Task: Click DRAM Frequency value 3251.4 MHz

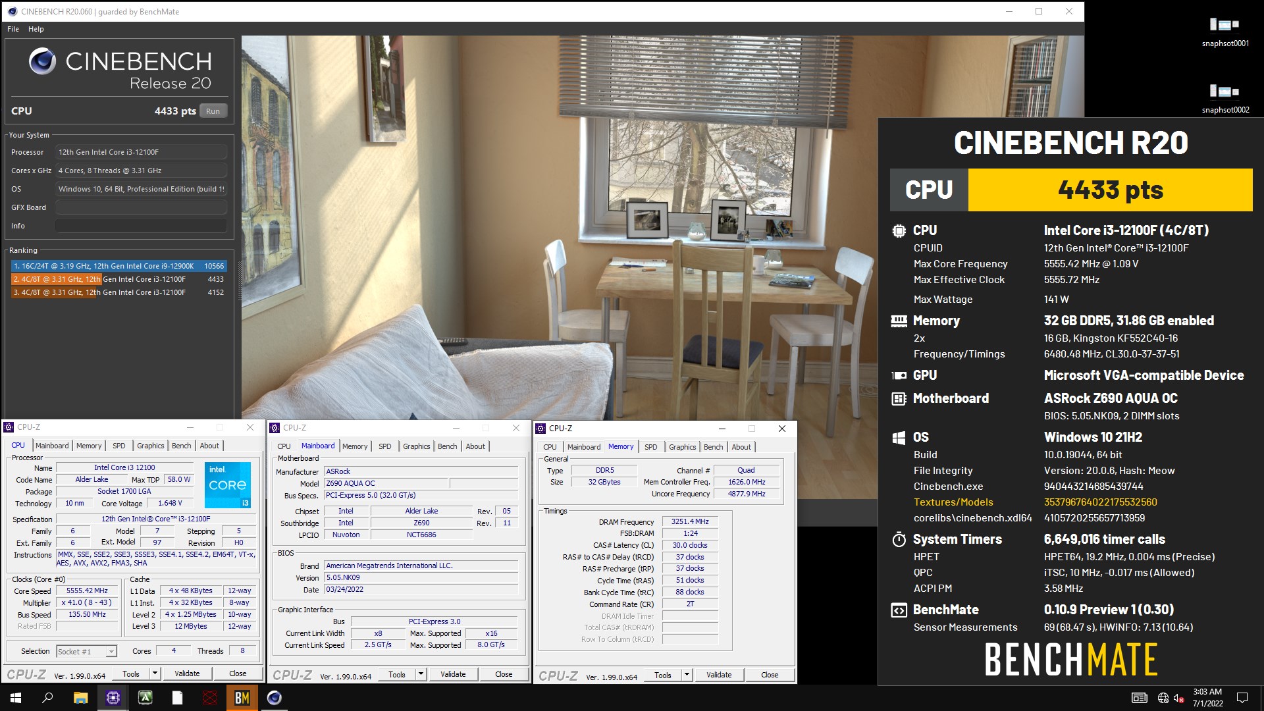Action: pyautogui.click(x=690, y=521)
